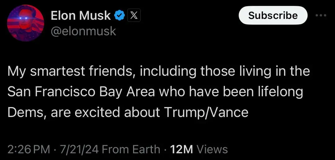Click "San Francisco Bay Area" in tweet
The height and width of the screenshot is (160, 335).
81,92
